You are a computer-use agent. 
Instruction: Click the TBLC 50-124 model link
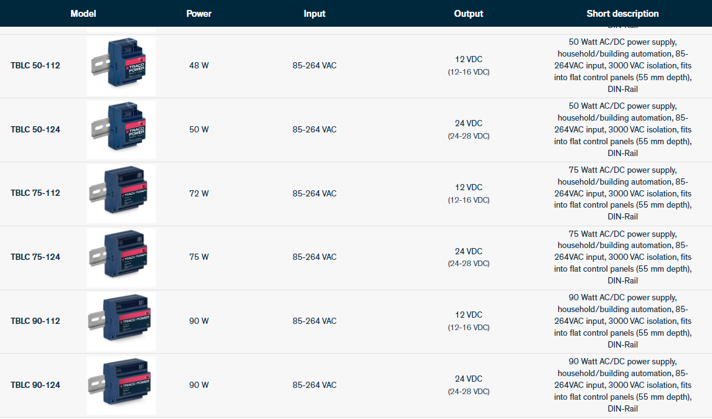click(36, 129)
